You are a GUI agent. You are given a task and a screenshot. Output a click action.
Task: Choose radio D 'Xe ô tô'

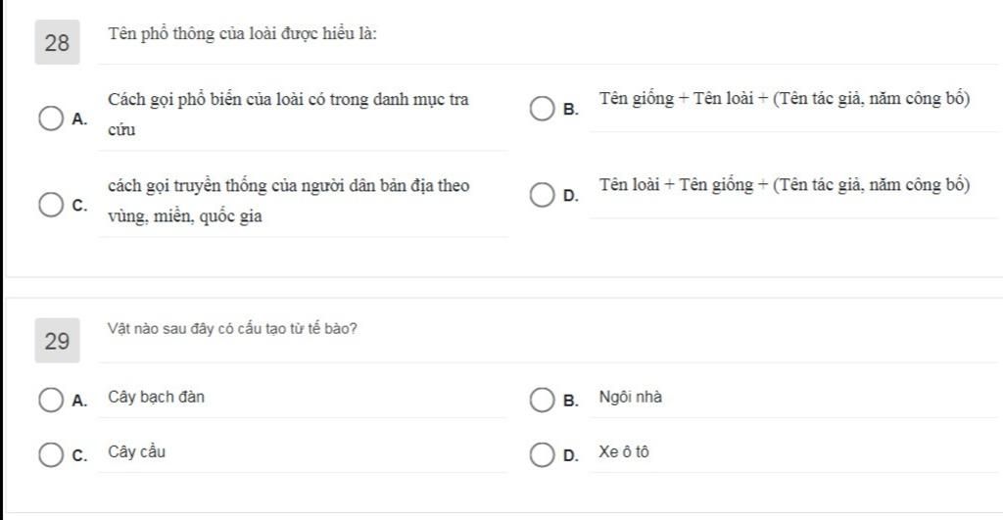coord(542,454)
